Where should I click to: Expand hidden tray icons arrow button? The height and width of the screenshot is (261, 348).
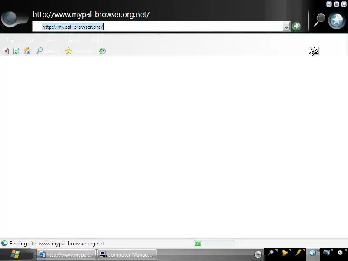click(258, 254)
